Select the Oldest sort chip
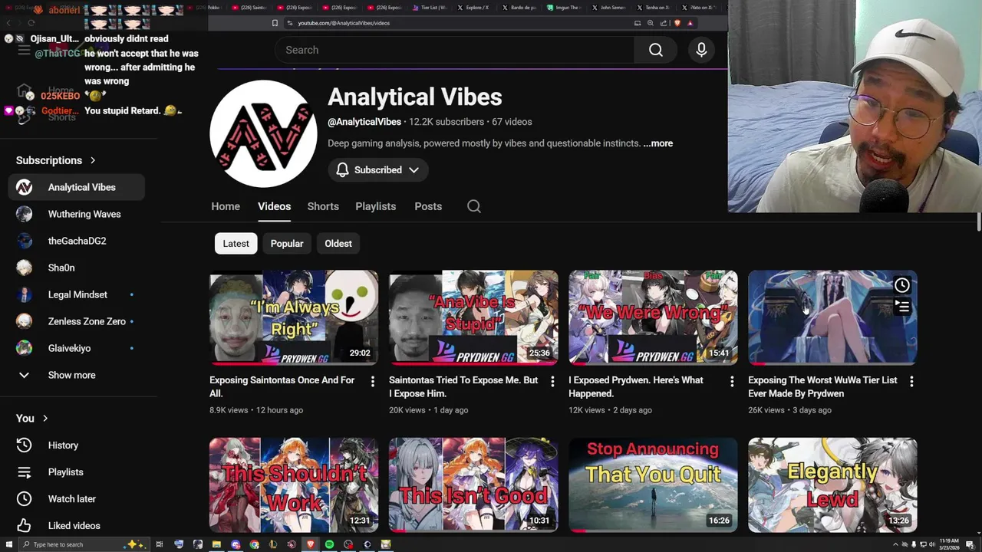Image resolution: width=982 pixels, height=552 pixels. click(x=338, y=244)
